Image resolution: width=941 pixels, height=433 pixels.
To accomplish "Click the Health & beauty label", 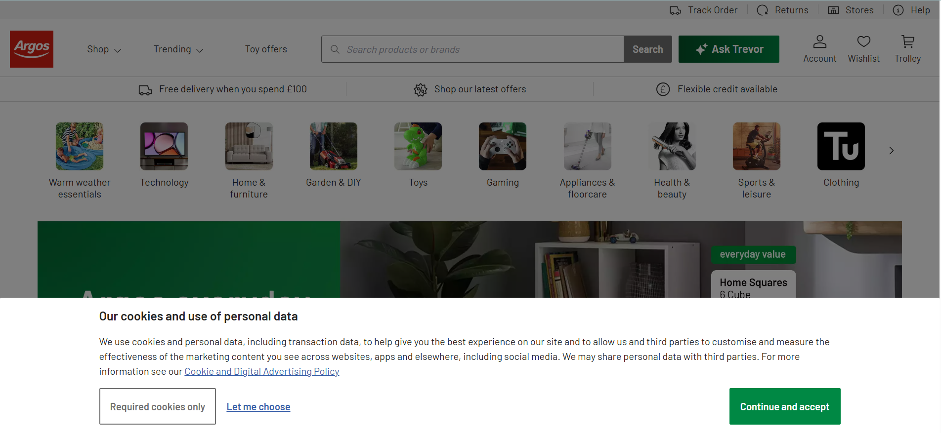I will [672, 189].
